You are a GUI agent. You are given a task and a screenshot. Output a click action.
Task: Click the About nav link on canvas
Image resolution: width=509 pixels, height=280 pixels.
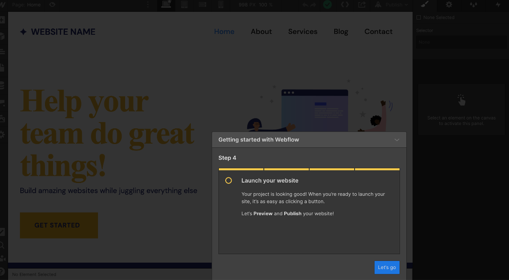[261, 31]
